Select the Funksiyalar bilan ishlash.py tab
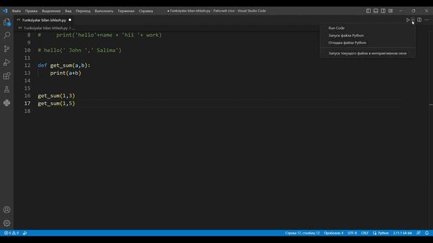433x243 pixels. 43,20
